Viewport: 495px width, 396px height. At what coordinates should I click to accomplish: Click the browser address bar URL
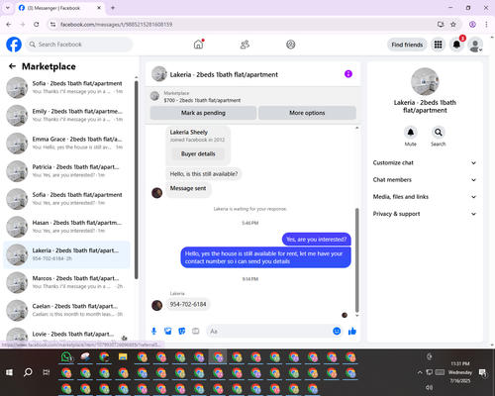pos(116,25)
